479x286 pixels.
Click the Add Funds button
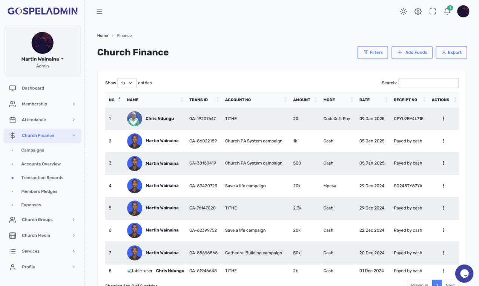tap(412, 52)
